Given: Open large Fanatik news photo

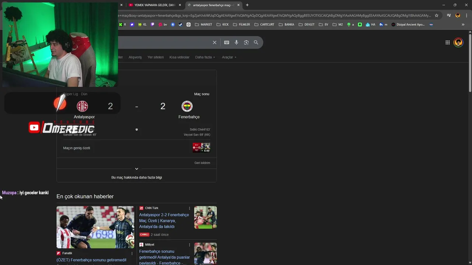Looking at the screenshot, I should pos(95,227).
